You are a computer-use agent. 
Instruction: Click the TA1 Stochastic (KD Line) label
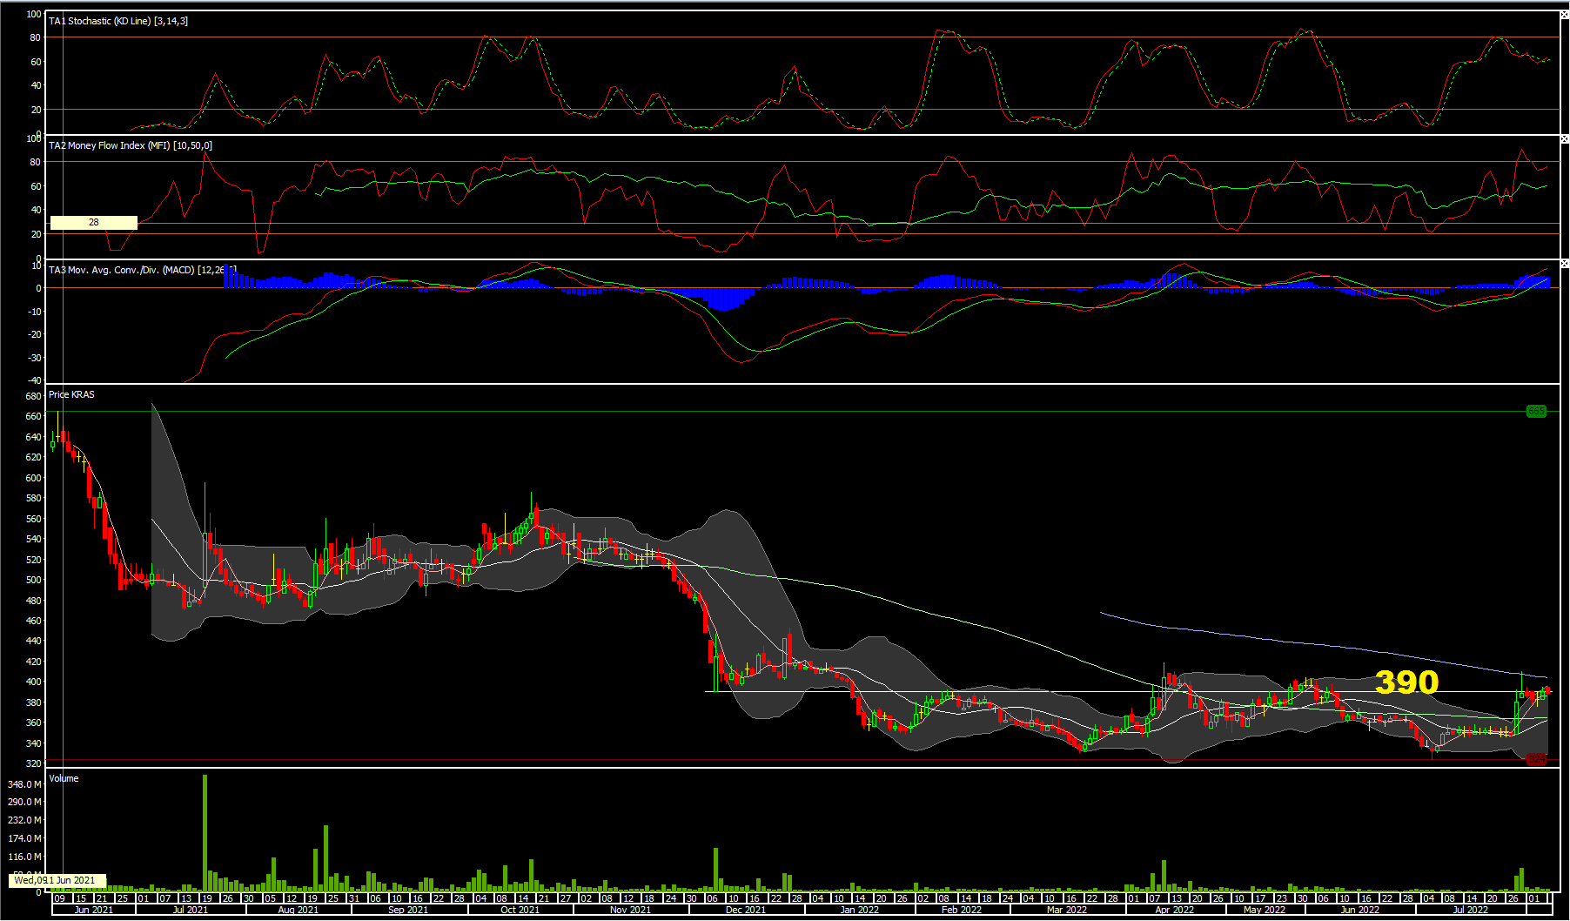coord(118,21)
